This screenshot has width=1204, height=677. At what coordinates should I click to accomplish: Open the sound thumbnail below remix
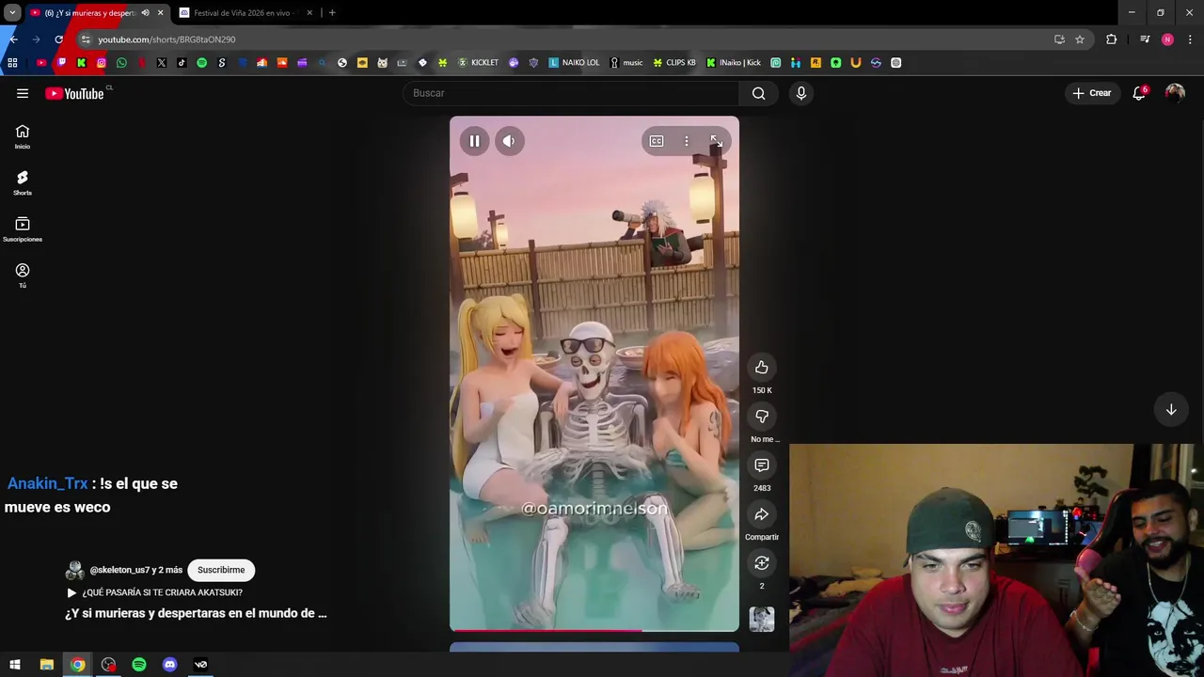point(762,619)
